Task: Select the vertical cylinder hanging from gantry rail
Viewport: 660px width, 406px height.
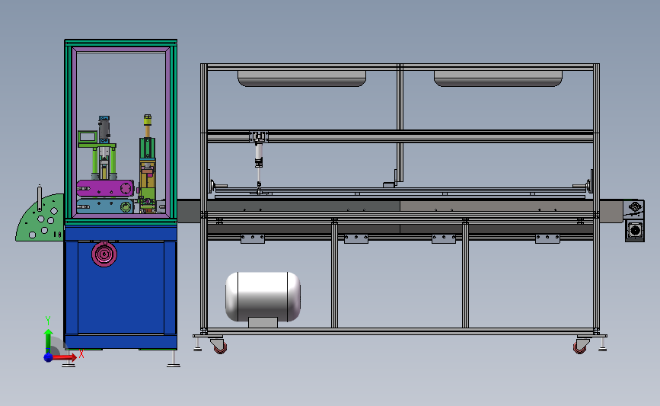Action: tap(259, 156)
